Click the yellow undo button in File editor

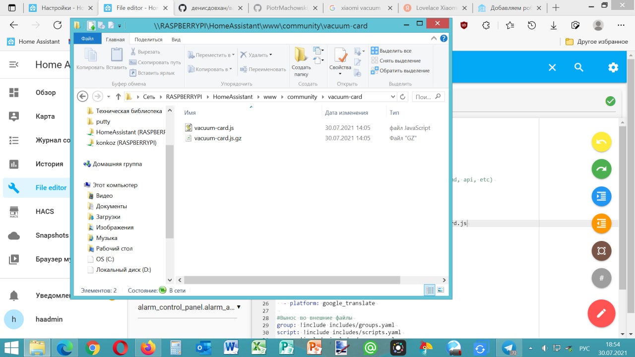(x=601, y=142)
